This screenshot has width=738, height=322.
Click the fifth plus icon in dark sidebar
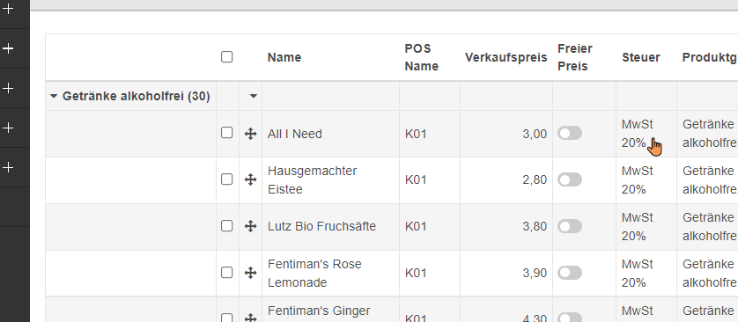click(x=8, y=167)
